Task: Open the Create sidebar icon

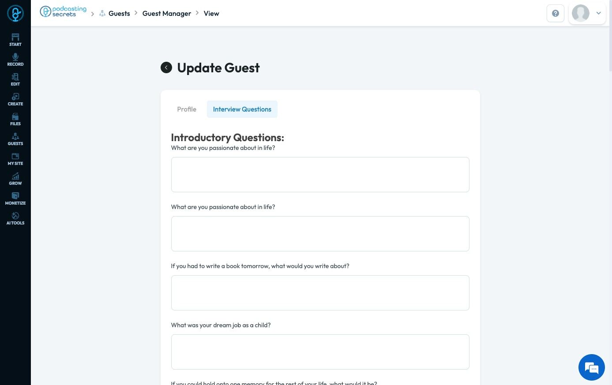Action: [15, 97]
